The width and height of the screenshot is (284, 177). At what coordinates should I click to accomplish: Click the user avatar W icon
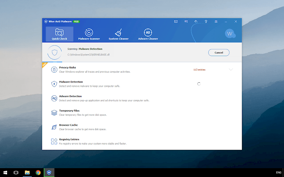coord(230,34)
